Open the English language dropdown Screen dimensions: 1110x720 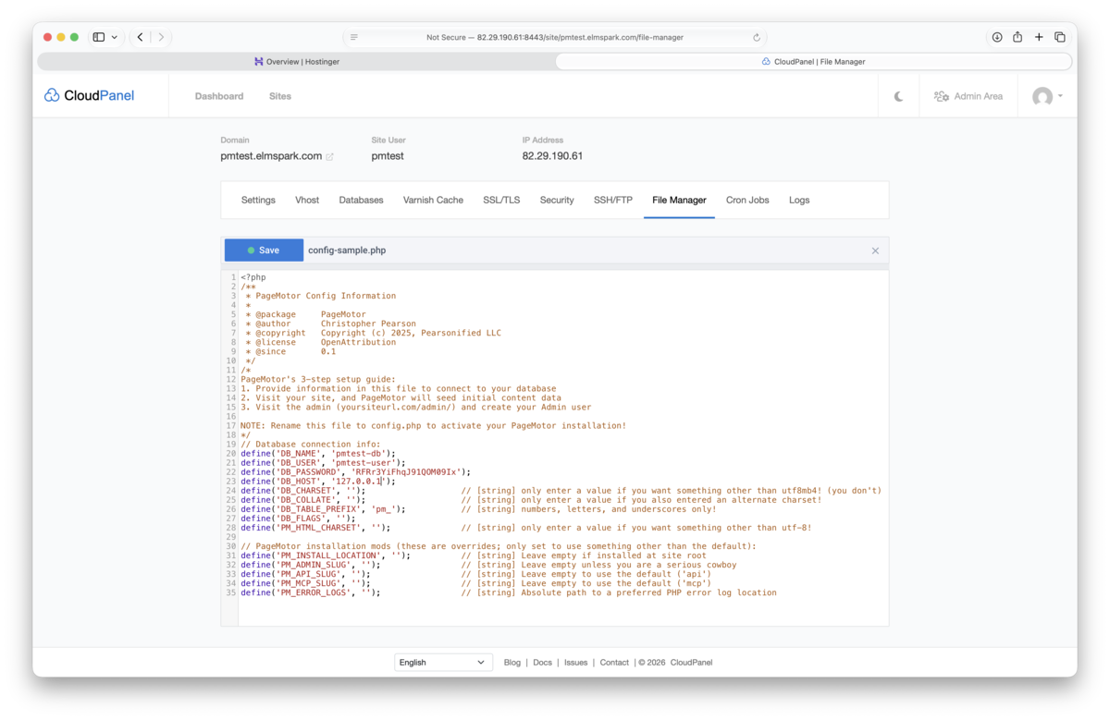pos(443,663)
